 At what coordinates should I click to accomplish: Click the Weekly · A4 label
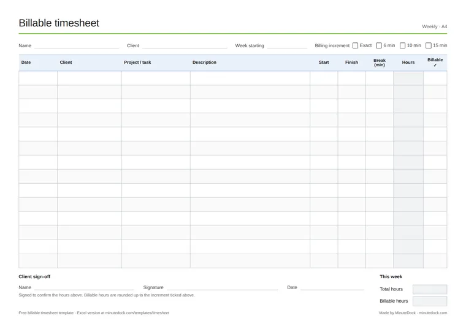tap(435, 26)
